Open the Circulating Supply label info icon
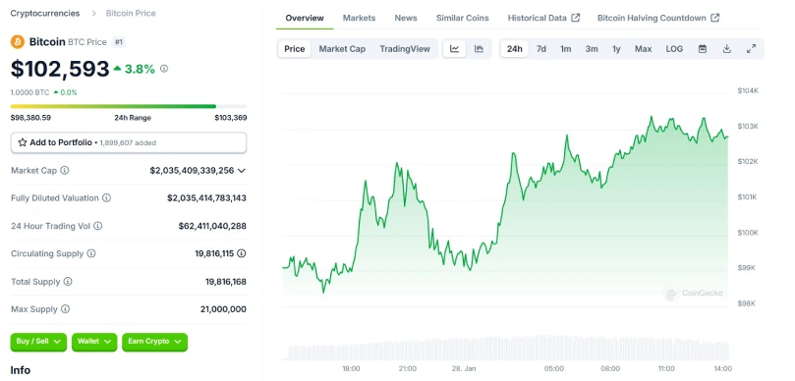This screenshot has height=381, width=795. tap(91, 253)
